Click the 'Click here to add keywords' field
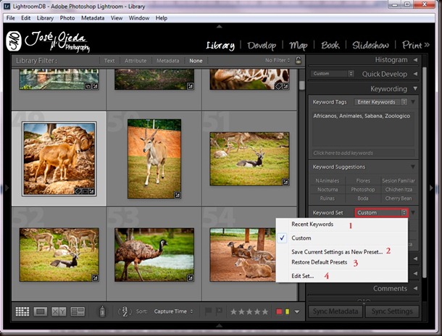442x336 pixels. (363, 153)
